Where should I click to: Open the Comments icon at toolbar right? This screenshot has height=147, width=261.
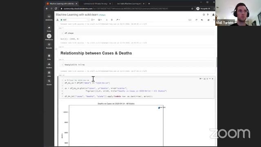click(202, 20)
